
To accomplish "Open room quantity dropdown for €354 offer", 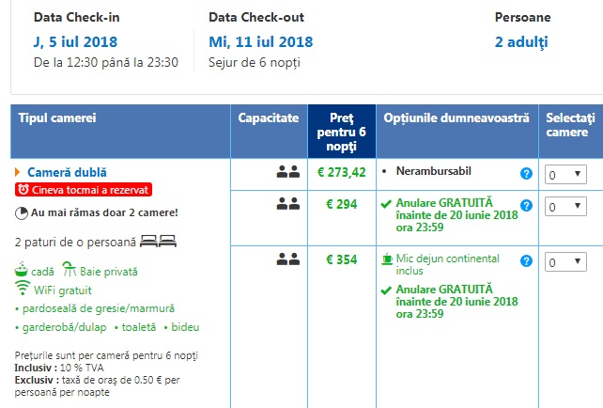I will pos(565,261).
